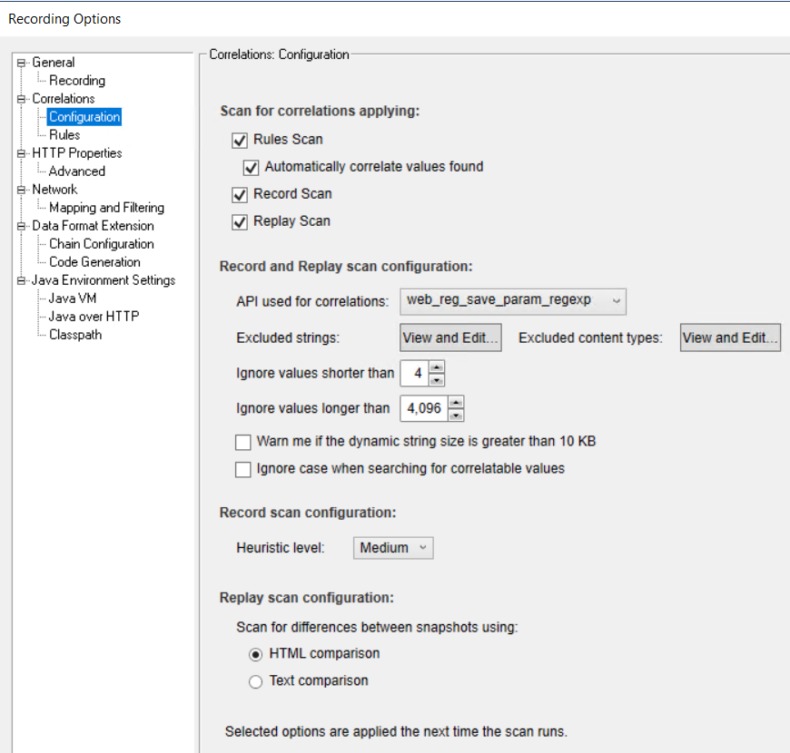790x753 pixels.
Task: Select Text comparison radio button
Action: (x=256, y=681)
